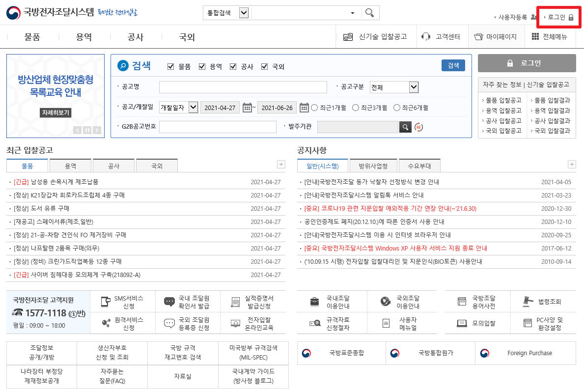Click the blue 검색 button
The height and width of the screenshot is (392, 584).
coord(453,65)
